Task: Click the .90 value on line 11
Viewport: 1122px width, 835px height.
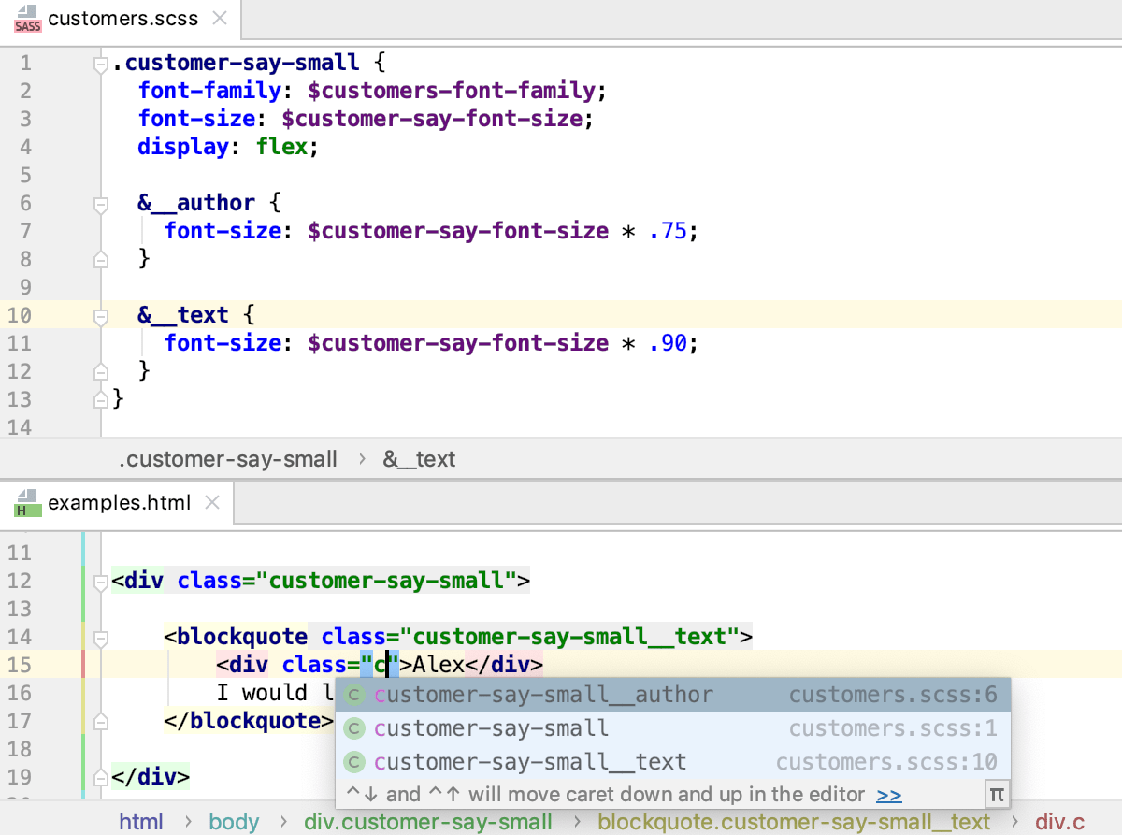Action: [668, 343]
